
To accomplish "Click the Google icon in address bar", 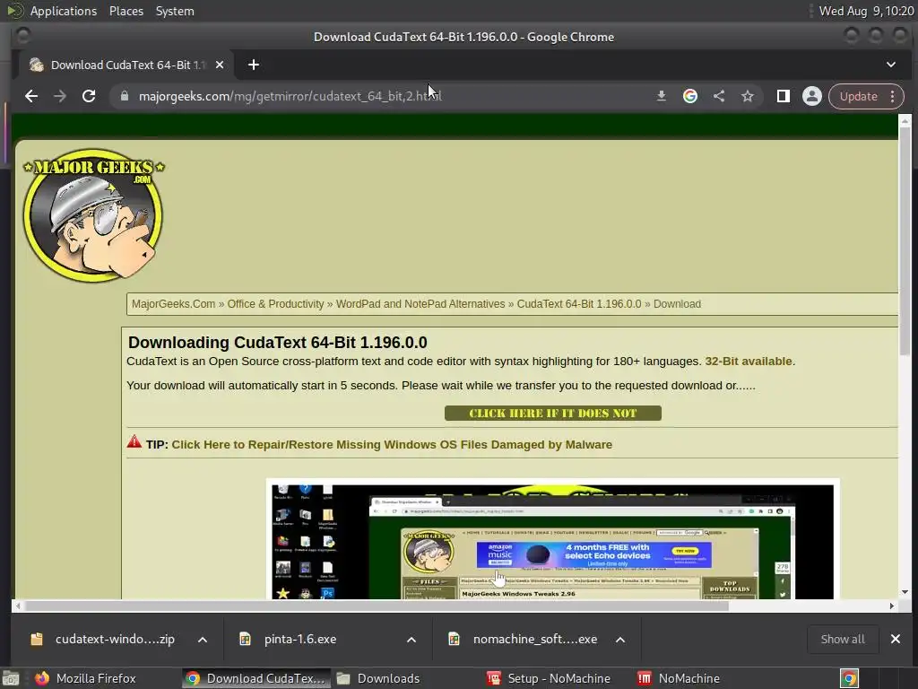I will (689, 96).
